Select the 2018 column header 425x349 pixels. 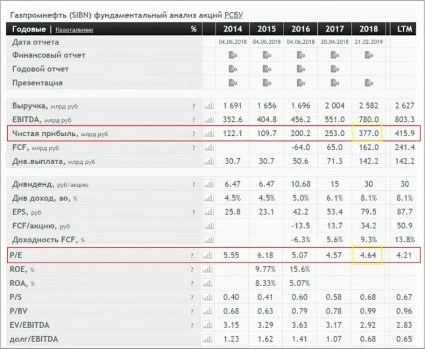tap(369, 29)
